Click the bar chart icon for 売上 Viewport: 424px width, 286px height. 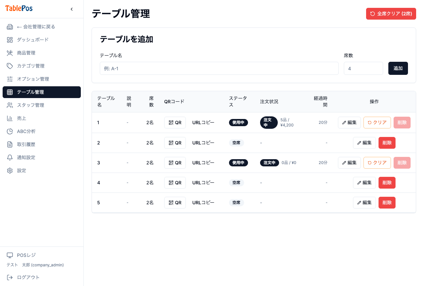coord(10,118)
